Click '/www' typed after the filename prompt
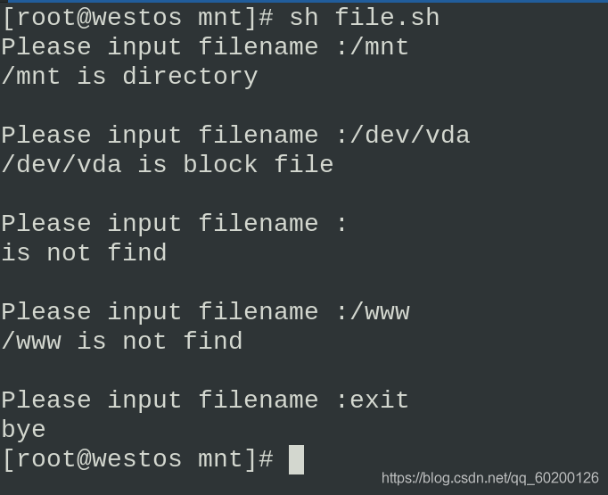This screenshot has height=495, width=608. pyautogui.click(x=380, y=312)
